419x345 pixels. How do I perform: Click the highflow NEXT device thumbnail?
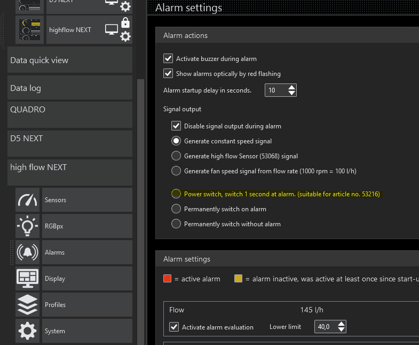(x=30, y=30)
